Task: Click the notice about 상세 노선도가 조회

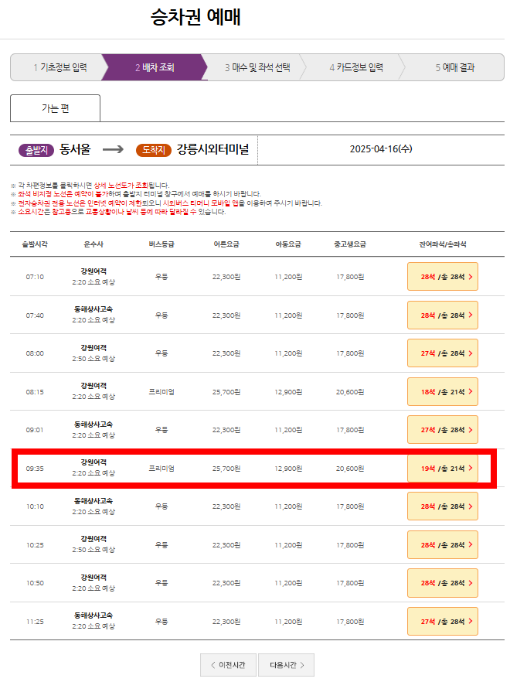Action: [x=90, y=186]
